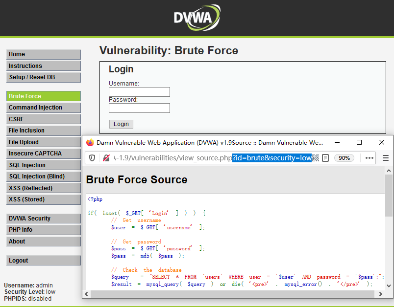
Task: Open the page actions three-dot menu
Action: [369, 158]
